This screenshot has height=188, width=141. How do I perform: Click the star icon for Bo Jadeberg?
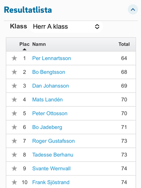coord(14,127)
